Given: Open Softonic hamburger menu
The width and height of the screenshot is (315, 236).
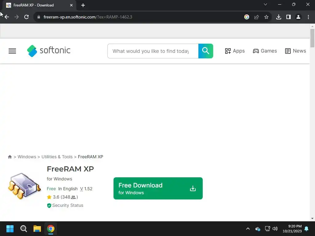Looking at the screenshot, I should (x=12, y=51).
